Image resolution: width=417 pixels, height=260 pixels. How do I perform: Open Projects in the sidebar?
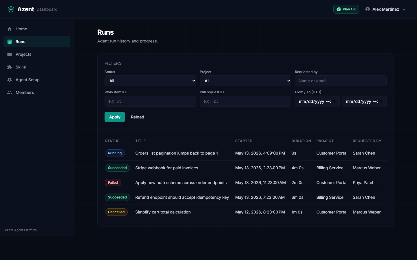coord(37,54)
